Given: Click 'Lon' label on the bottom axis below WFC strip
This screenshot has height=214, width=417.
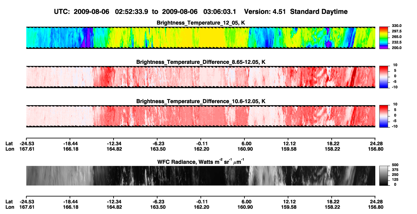Looking at the screenshot, I should 10,207.
